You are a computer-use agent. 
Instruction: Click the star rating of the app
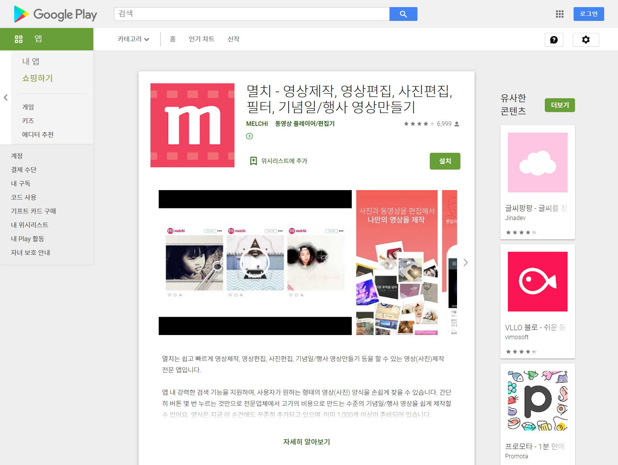pyautogui.click(x=419, y=124)
